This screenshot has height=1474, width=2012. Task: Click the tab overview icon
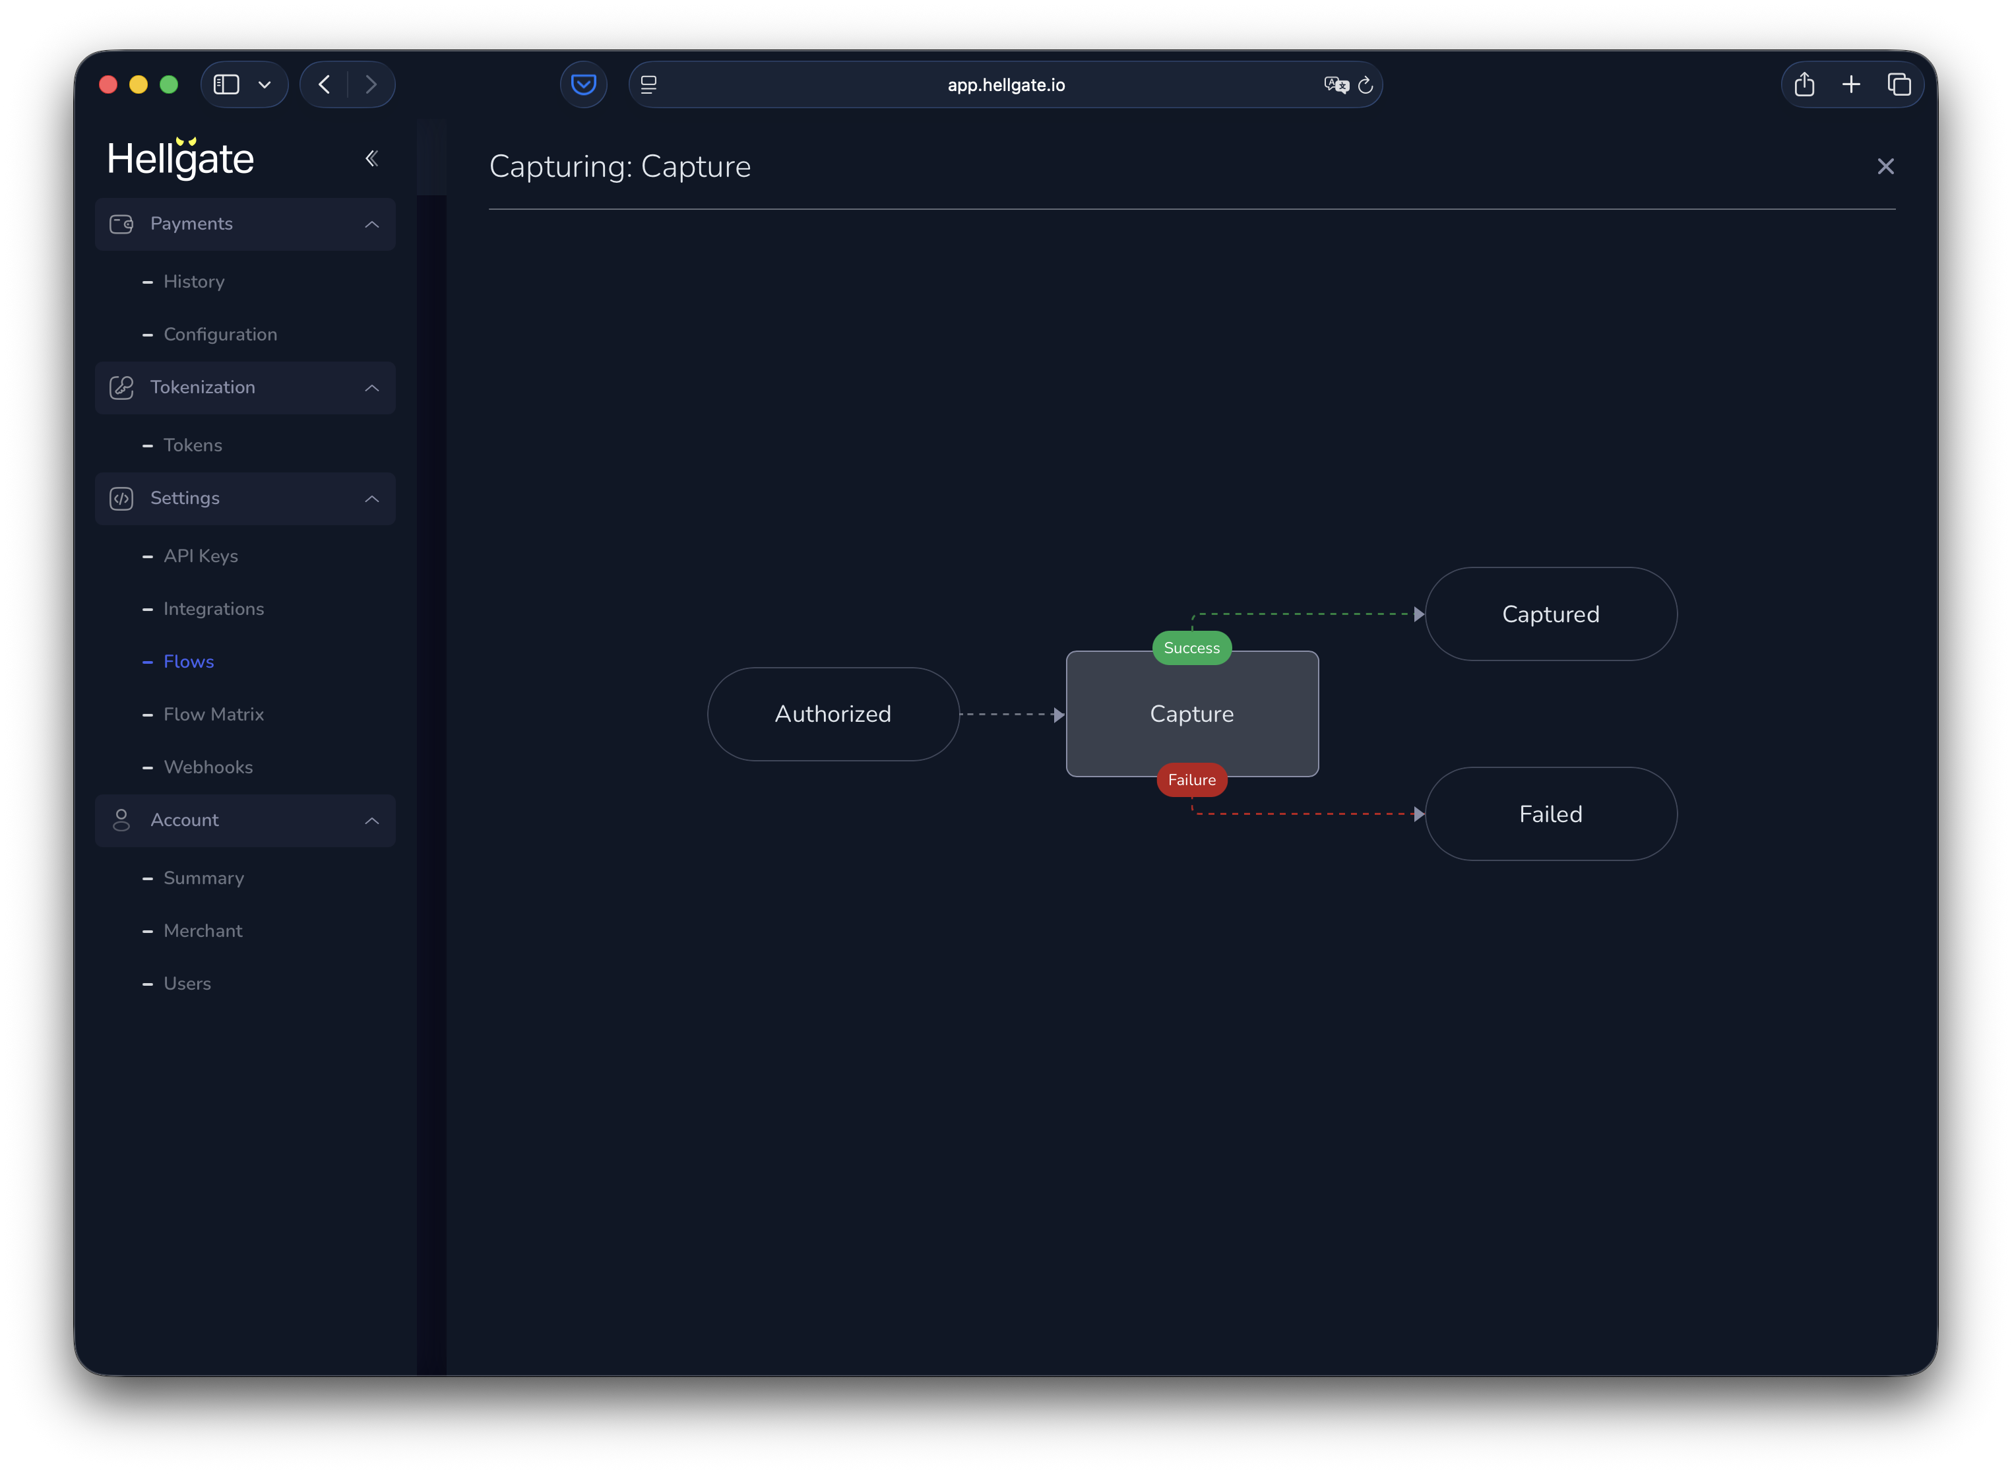[1899, 84]
